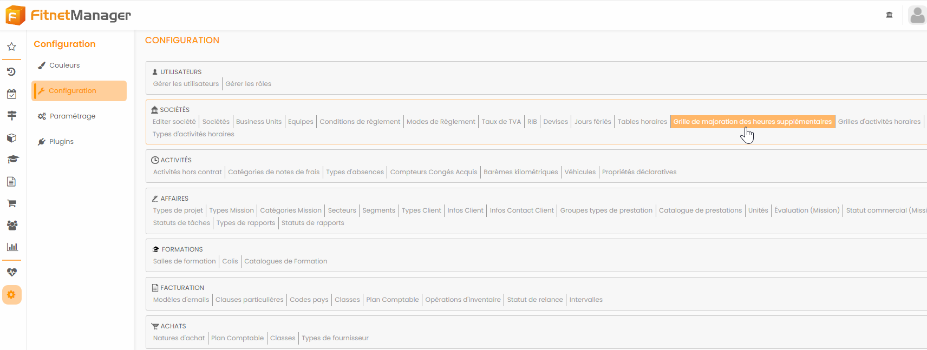Select the orange gear settings icon
The image size is (927, 350).
point(11,295)
